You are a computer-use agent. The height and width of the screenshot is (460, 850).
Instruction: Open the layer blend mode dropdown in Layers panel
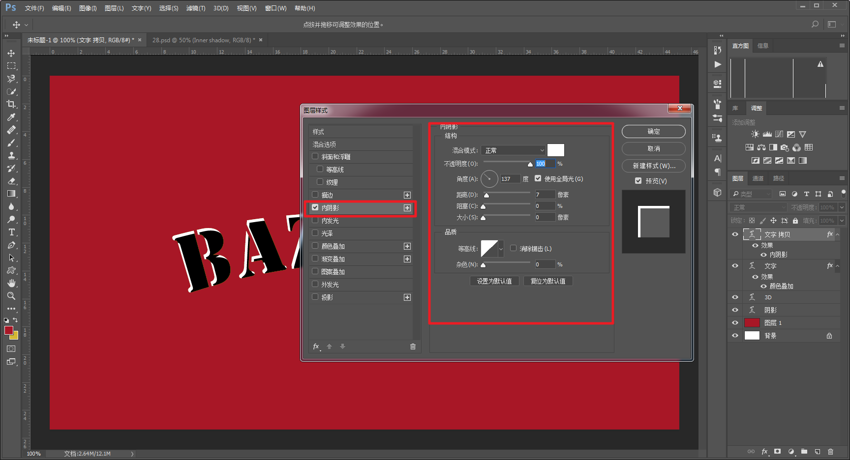coord(759,207)
